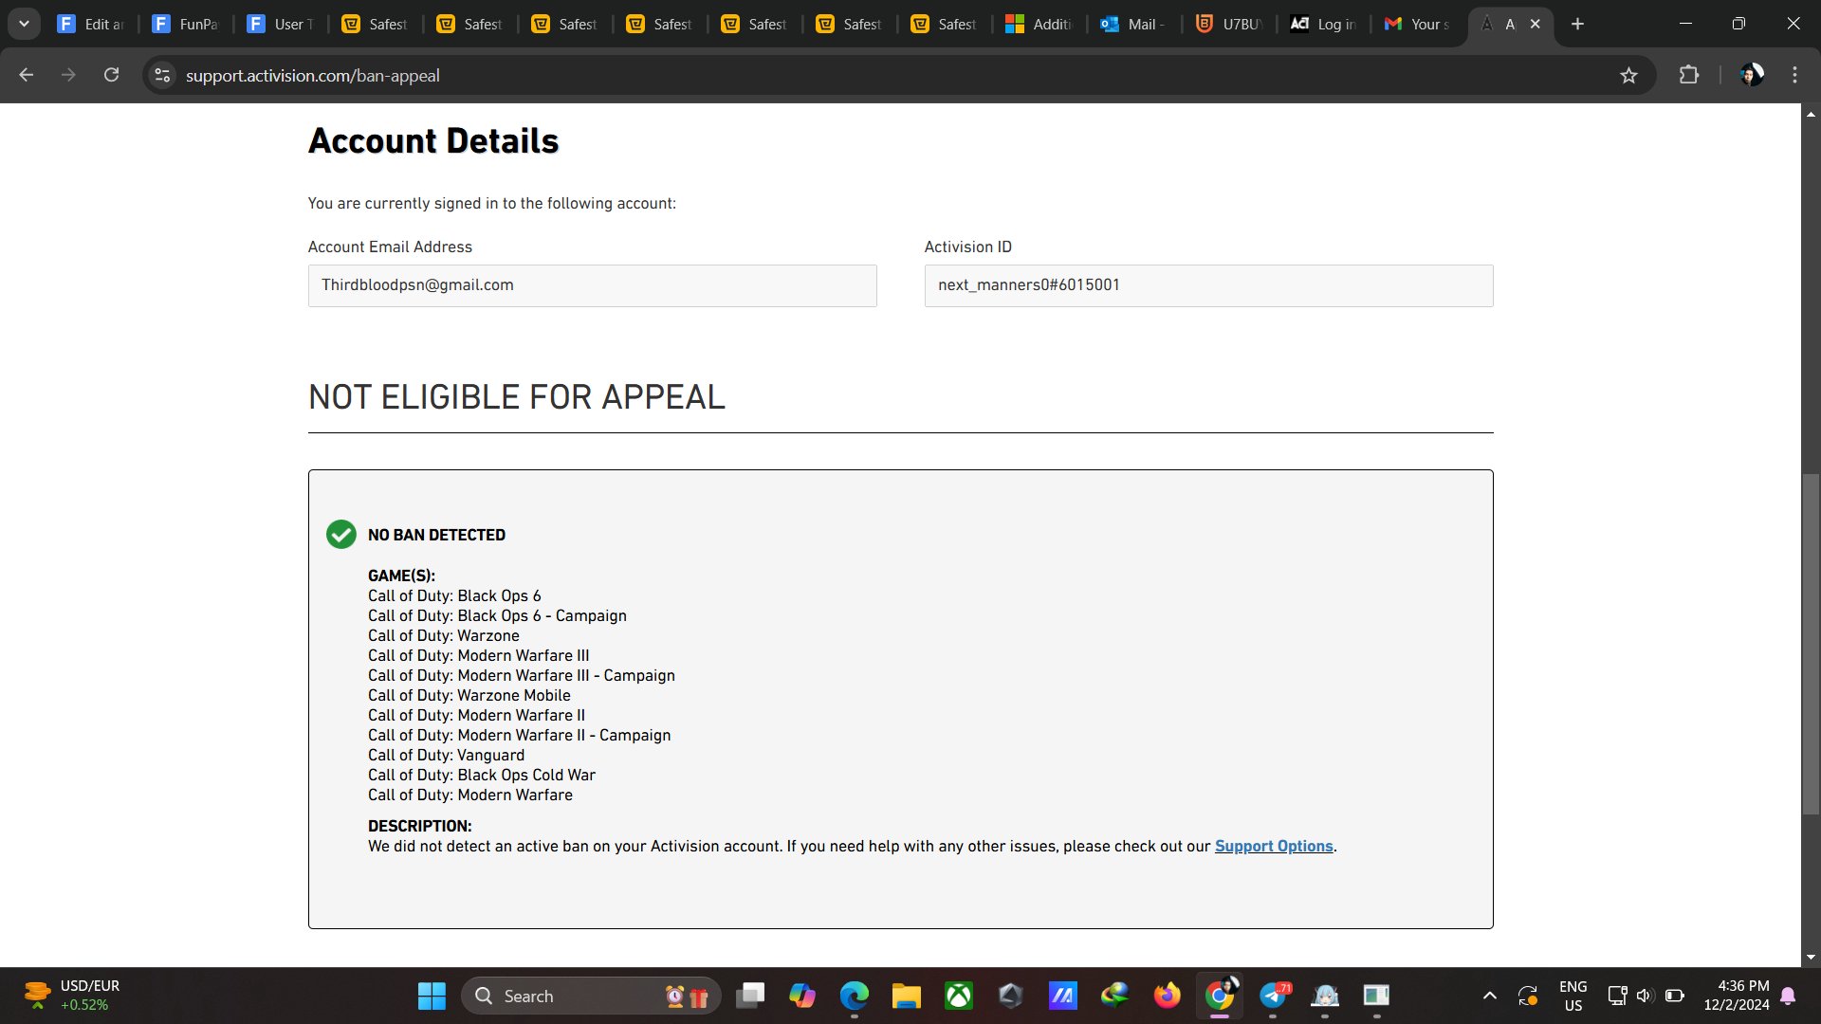Viewport: 1821px width, 1024px height.
Task: Open the last running app on taskbar
Action: click(x=1376, y=996)
